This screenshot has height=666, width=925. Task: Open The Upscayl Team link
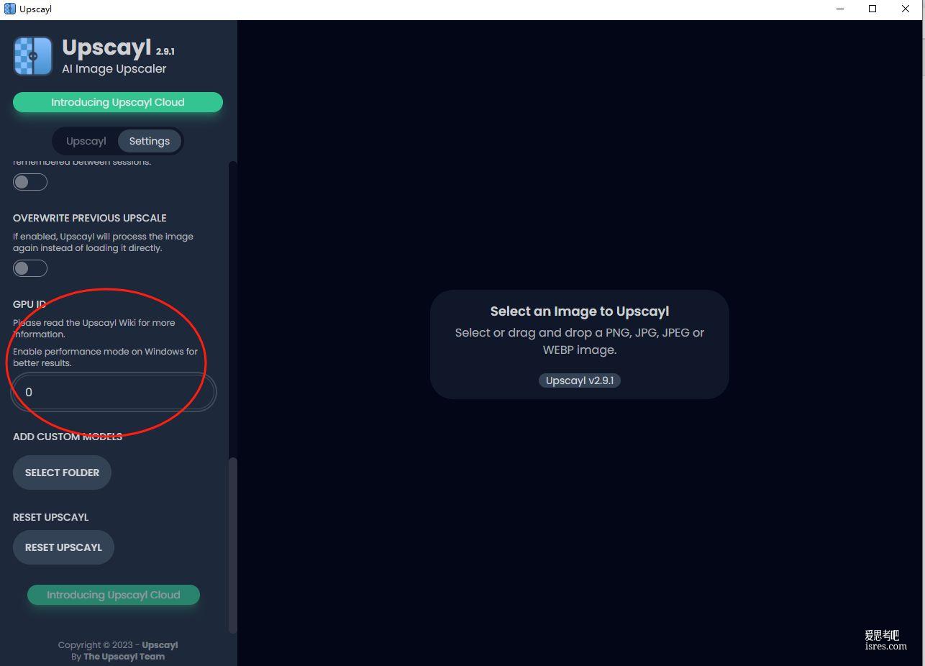tap(124, 657)
